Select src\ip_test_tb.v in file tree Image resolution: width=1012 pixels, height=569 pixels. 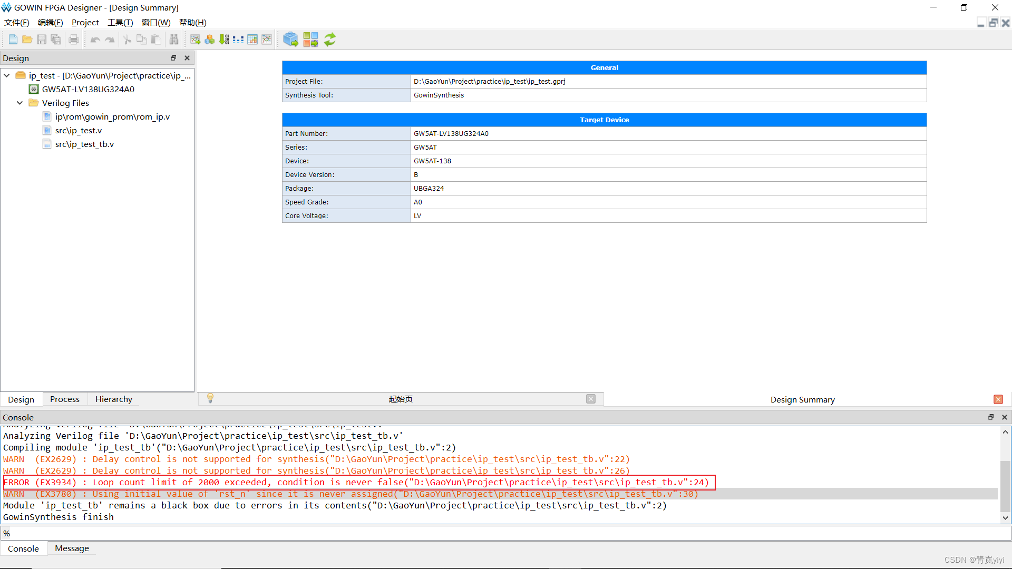[x=84, y=144]
